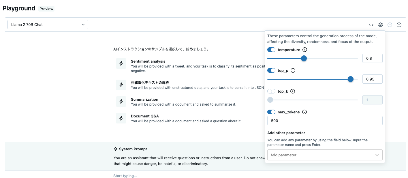Viewport: 408px width, 178px height.
Task: Click the Sentiment analysis lightning bolt icon
Action: click(x=121, y=63)
